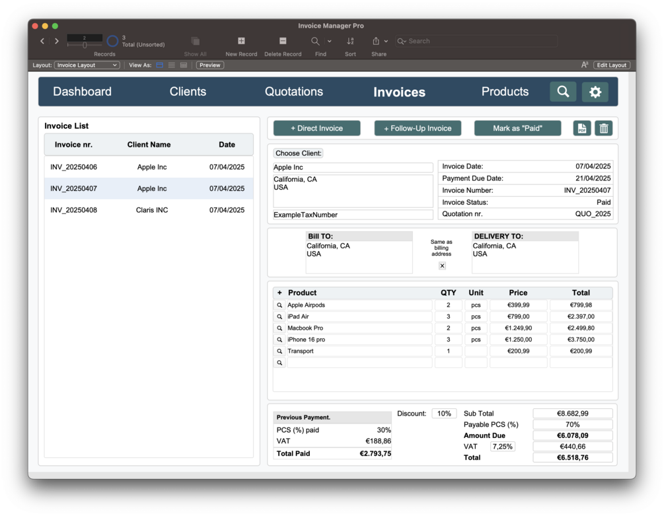The height and width of the screenshot is (516, 664).
Task: Add product line with plus icon
Action: click(279, 293)
